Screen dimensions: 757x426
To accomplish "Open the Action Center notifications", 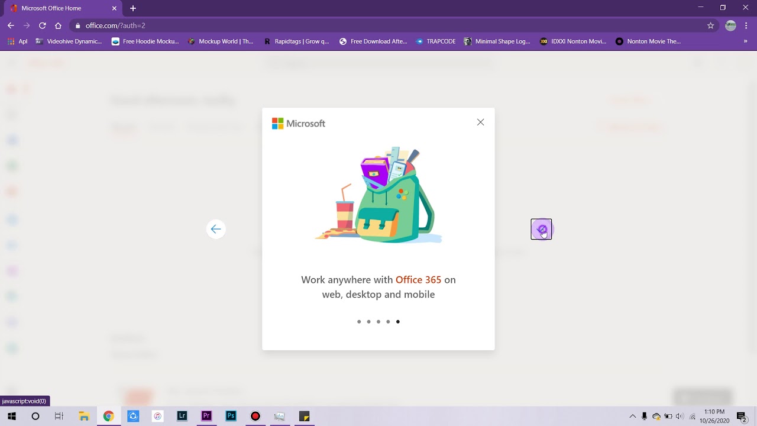I will (x=741, y=416).
